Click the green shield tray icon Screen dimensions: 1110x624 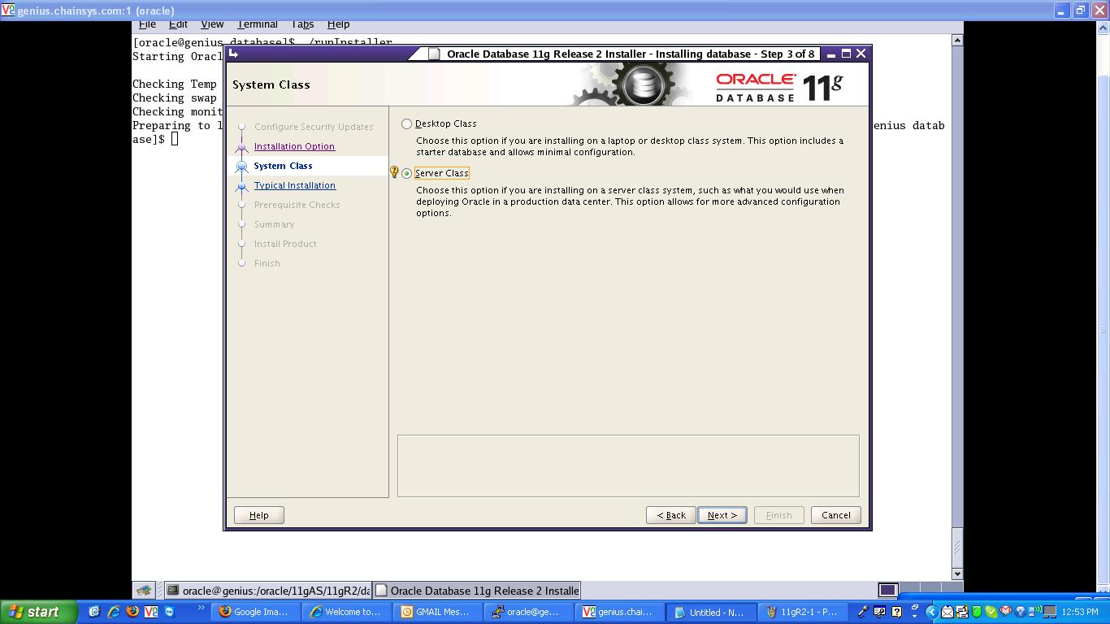977,612
